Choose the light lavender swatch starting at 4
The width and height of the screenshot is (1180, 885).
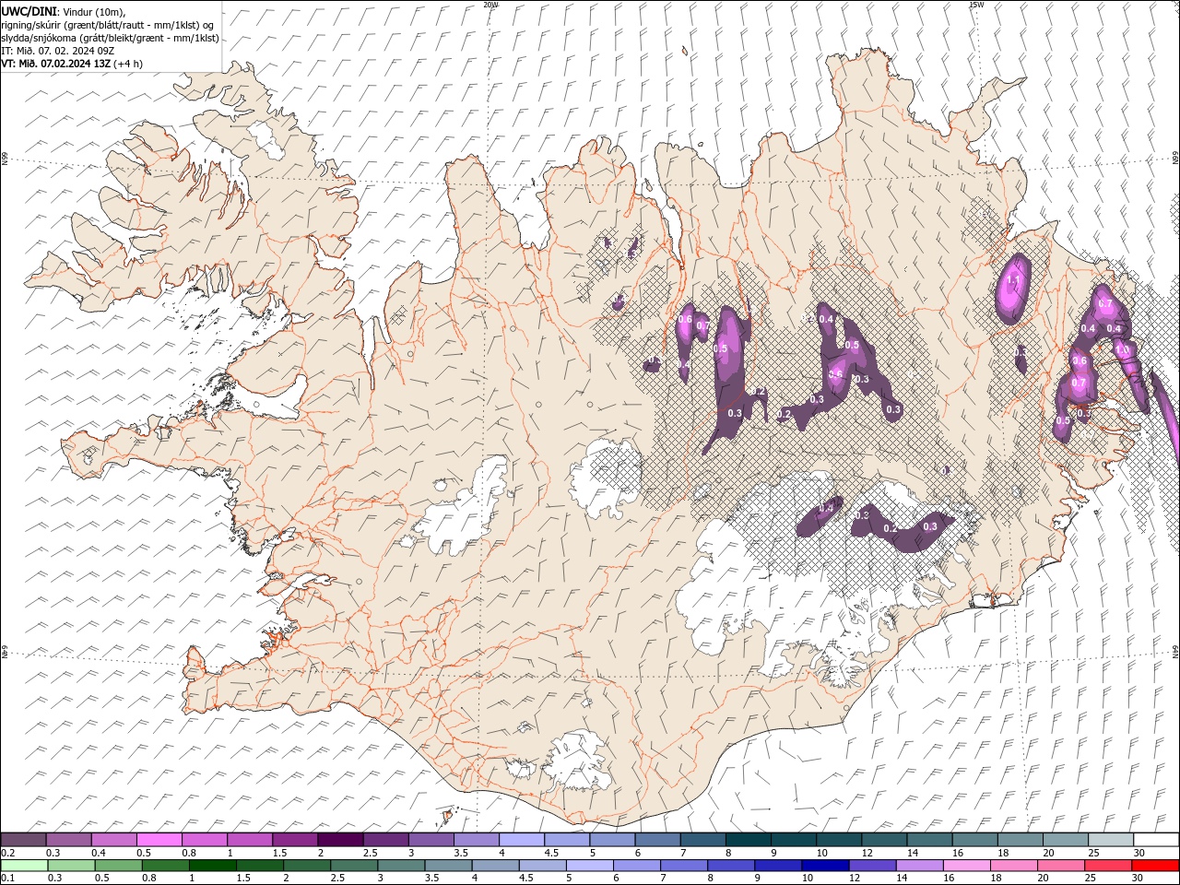(x=521, y=840)
